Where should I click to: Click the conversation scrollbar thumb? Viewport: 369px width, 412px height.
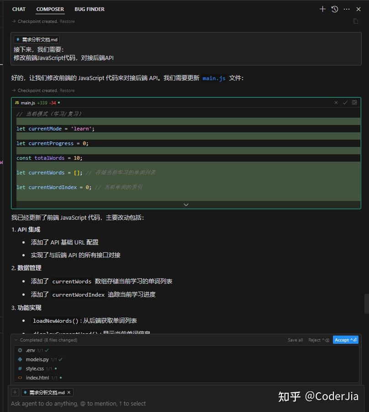click(366, 304)
